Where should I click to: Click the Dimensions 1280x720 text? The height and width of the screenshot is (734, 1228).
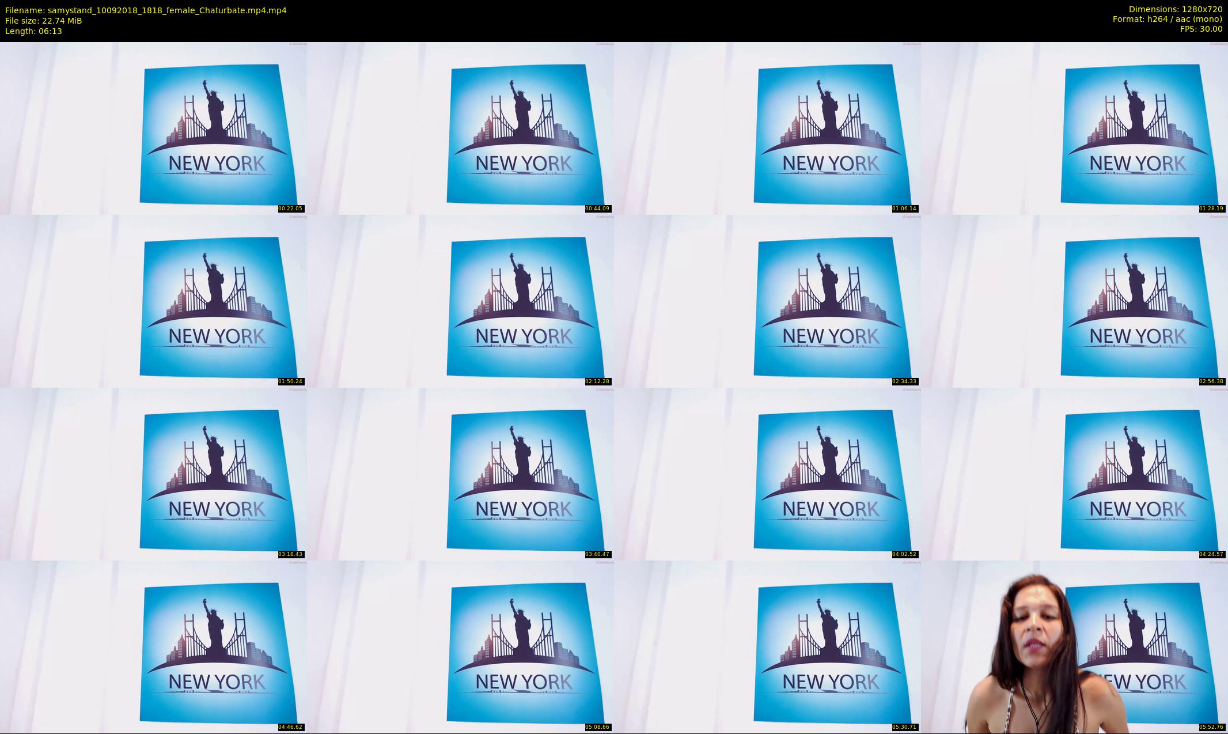click(x=1175, y=9)
